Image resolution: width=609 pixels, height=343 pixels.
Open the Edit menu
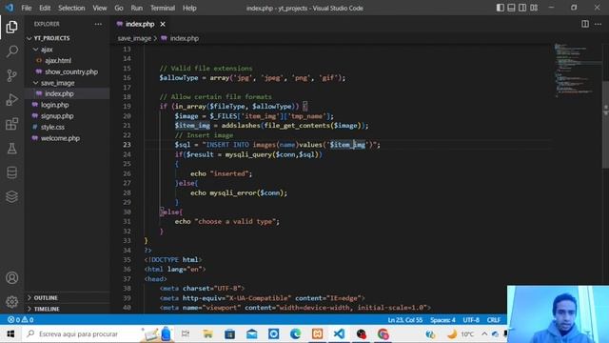point(45,8)
